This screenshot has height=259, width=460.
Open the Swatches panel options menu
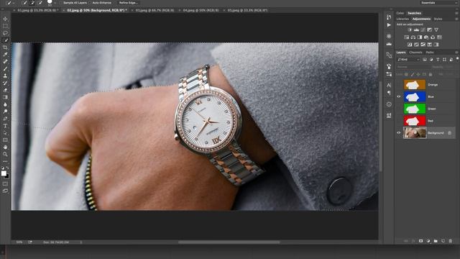coord(456,13)
